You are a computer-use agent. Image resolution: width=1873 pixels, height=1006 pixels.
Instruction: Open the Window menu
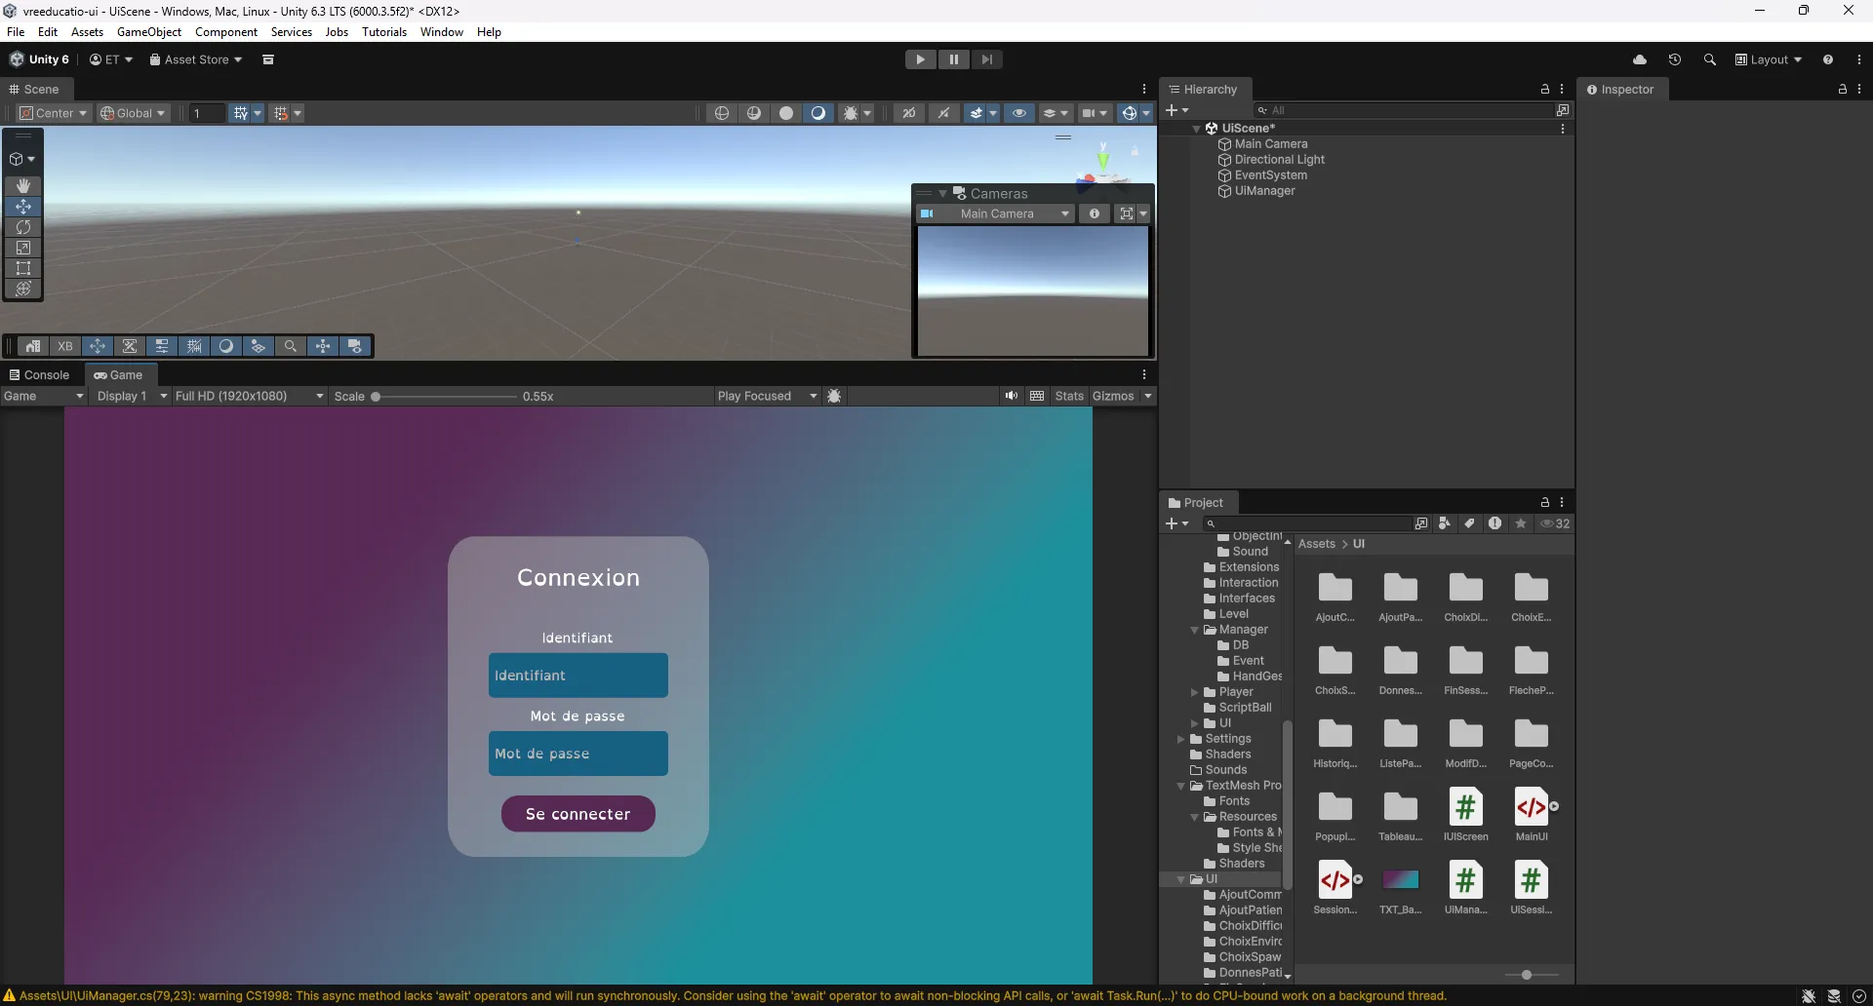coord(442,32)
